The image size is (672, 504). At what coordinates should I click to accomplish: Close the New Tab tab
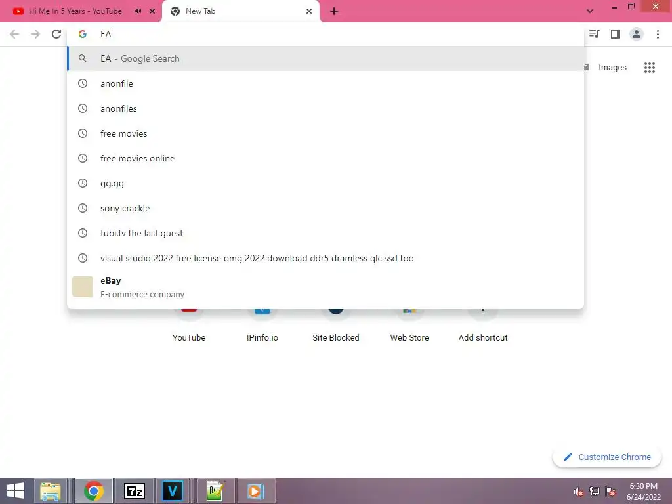(309, 11)
